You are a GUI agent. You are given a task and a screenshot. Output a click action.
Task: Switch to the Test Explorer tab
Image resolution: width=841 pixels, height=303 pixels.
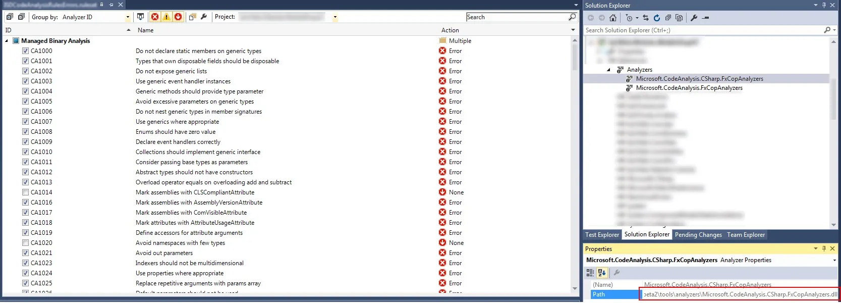[x=602, y=235]
